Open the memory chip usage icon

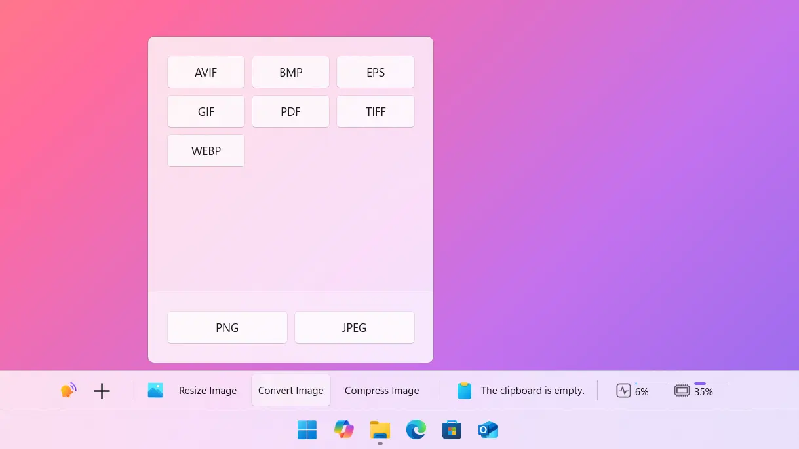(x=682, y=391)
